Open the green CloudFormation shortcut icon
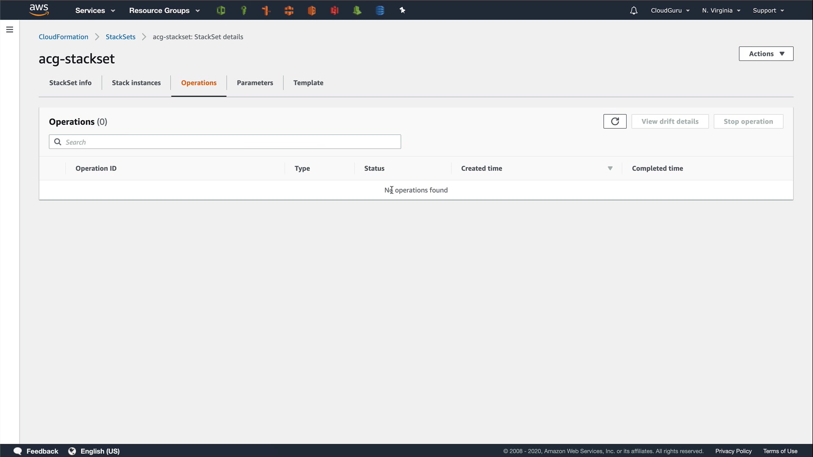This screenshot has height=457, width=813. pos(221,11)
